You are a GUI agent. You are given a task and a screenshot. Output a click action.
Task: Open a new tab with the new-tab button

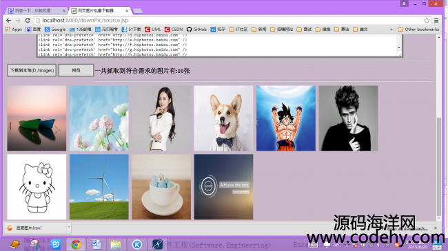(x=138, y=11)
